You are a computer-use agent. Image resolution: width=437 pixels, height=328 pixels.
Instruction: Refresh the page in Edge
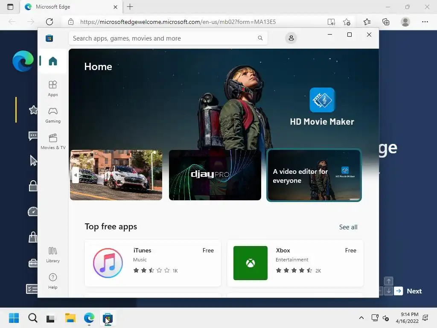[x=50, y=22]
